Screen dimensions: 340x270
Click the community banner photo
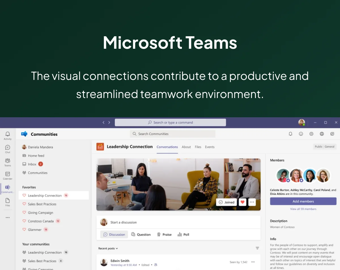[178, 184]
